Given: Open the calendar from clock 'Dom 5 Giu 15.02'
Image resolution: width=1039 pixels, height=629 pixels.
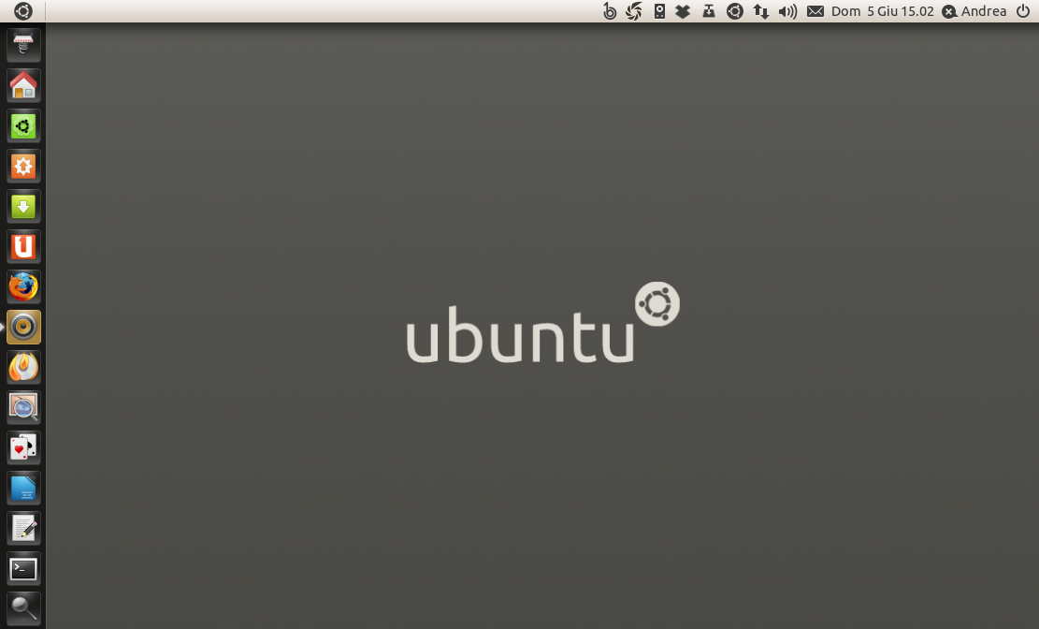Looking at the screenshot, I should coord(883,11).
